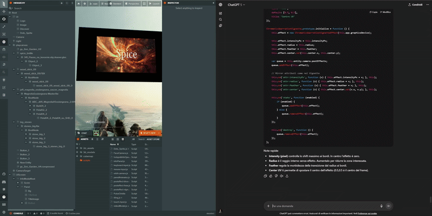This screenshot has height=216, width=432.
Task: Click the Home icon in viewport toolbar
Action: (79, 4)
